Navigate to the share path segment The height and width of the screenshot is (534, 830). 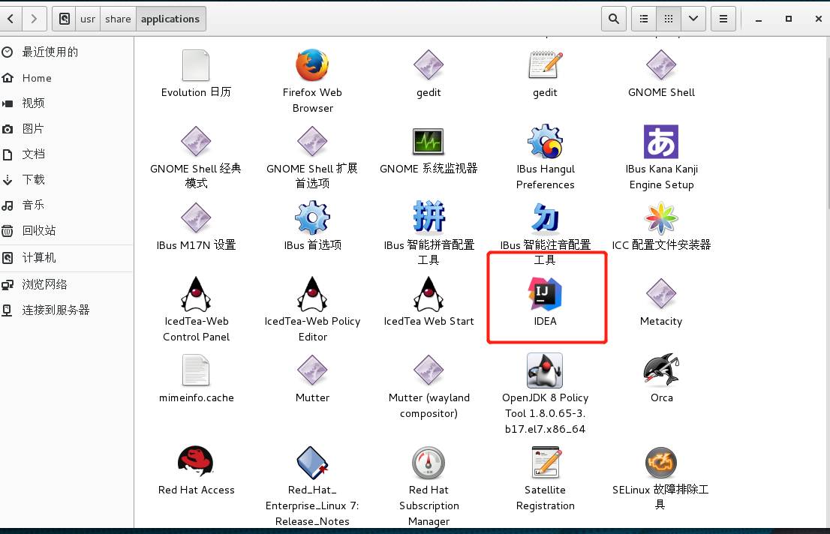tap(118, 19)
